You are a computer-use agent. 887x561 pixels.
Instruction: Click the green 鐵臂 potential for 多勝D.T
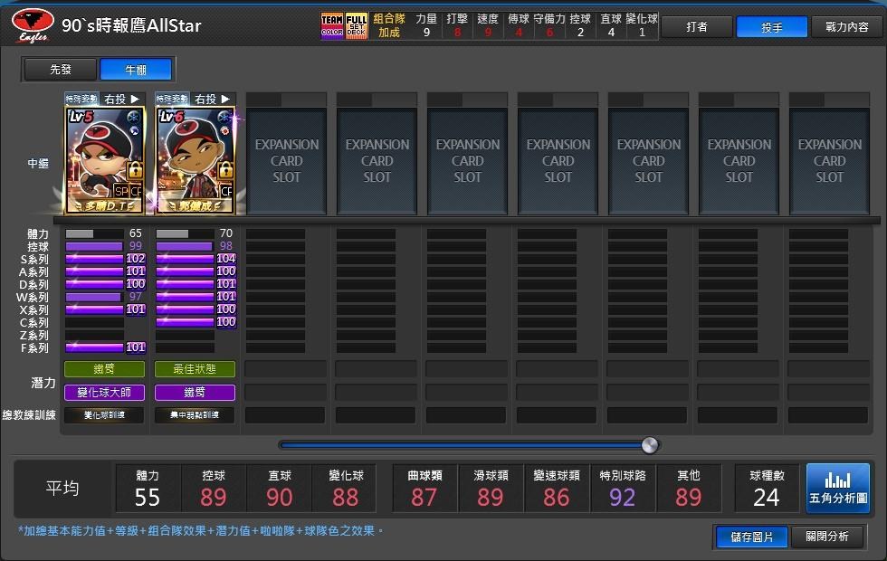(104, 369)
